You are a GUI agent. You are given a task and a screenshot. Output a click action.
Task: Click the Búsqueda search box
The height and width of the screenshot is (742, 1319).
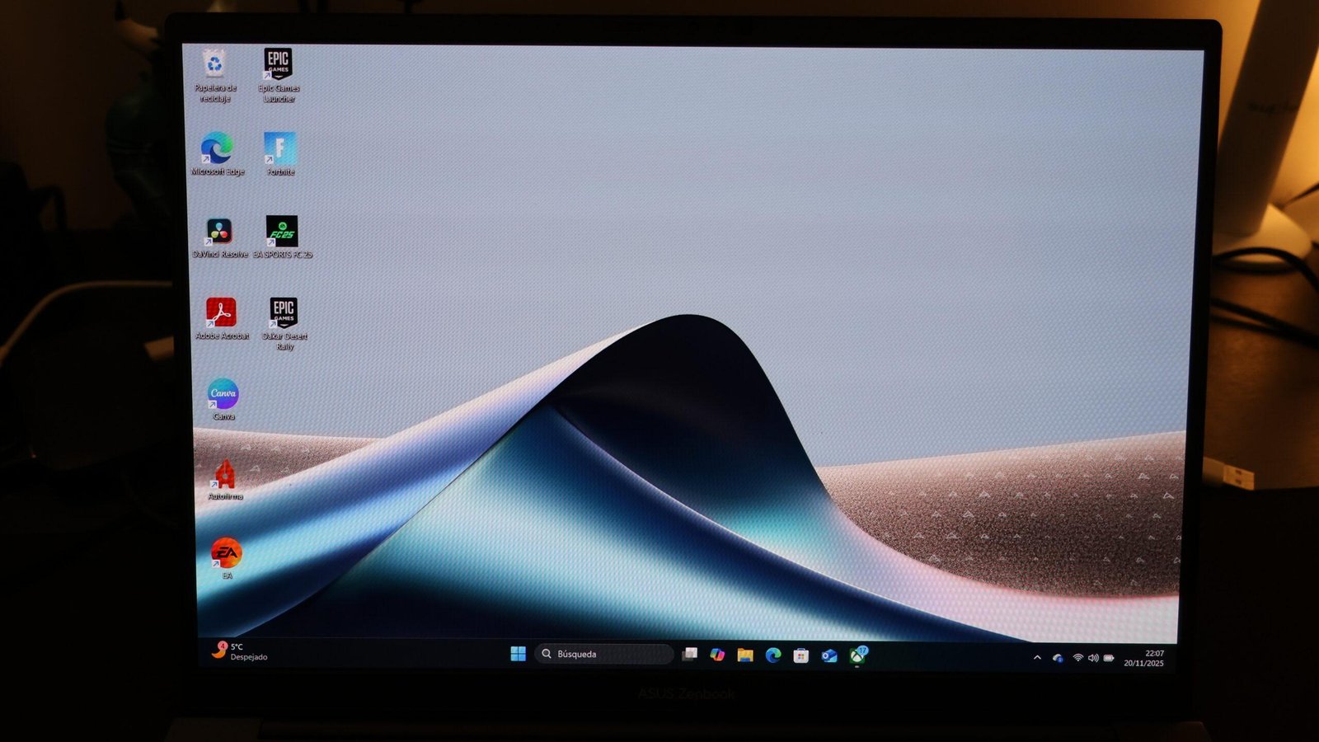(604, 654)
